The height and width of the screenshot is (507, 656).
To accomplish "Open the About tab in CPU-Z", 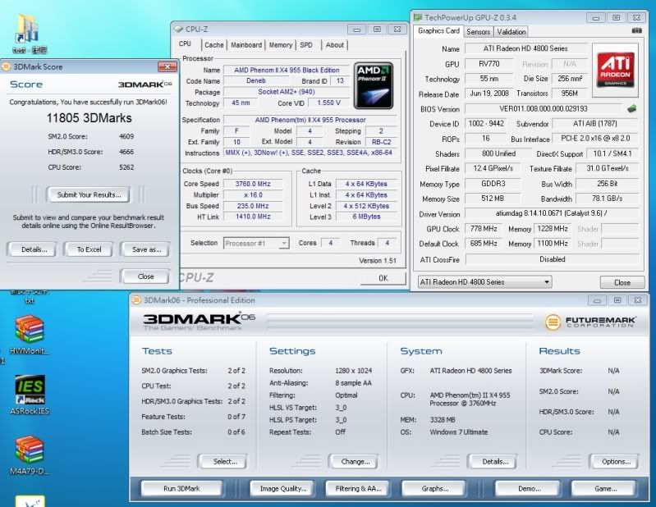I will [335, 45].
